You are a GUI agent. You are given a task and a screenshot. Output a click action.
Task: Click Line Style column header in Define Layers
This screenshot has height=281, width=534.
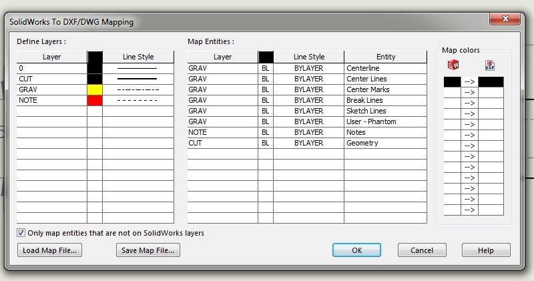coord(138,57)
